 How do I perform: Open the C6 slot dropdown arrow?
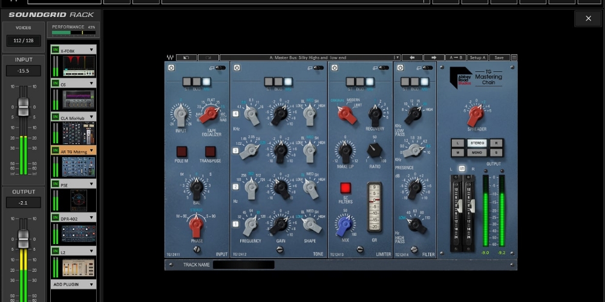(91, 83)
